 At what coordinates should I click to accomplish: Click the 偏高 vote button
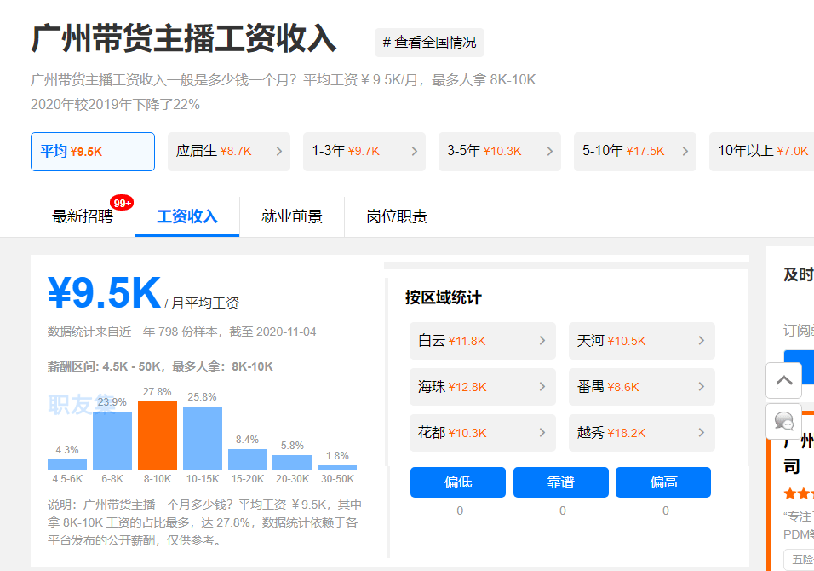point(663,482)
